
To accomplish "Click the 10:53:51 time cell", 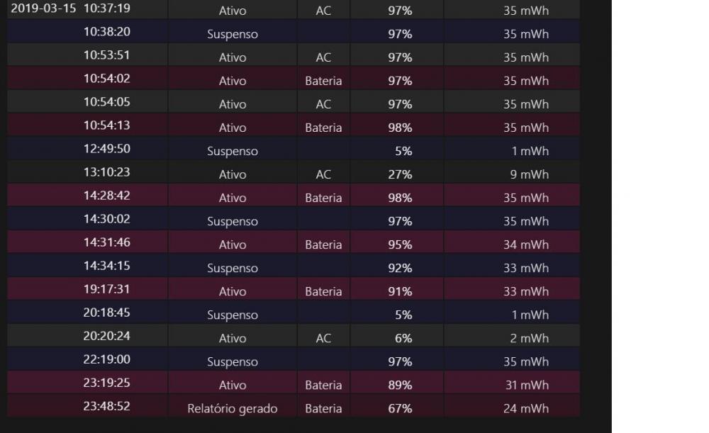I will coord(106,56).
